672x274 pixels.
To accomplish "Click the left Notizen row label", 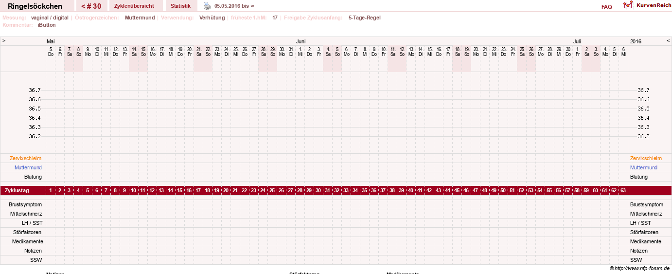I will point(32,251).
